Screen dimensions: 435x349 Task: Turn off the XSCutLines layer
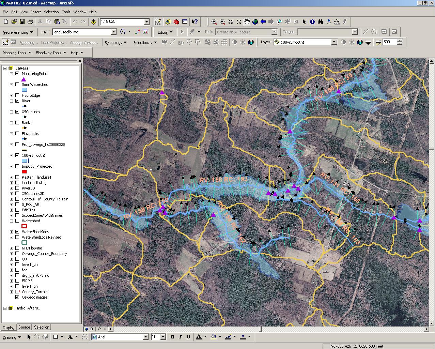coord(17,112)
